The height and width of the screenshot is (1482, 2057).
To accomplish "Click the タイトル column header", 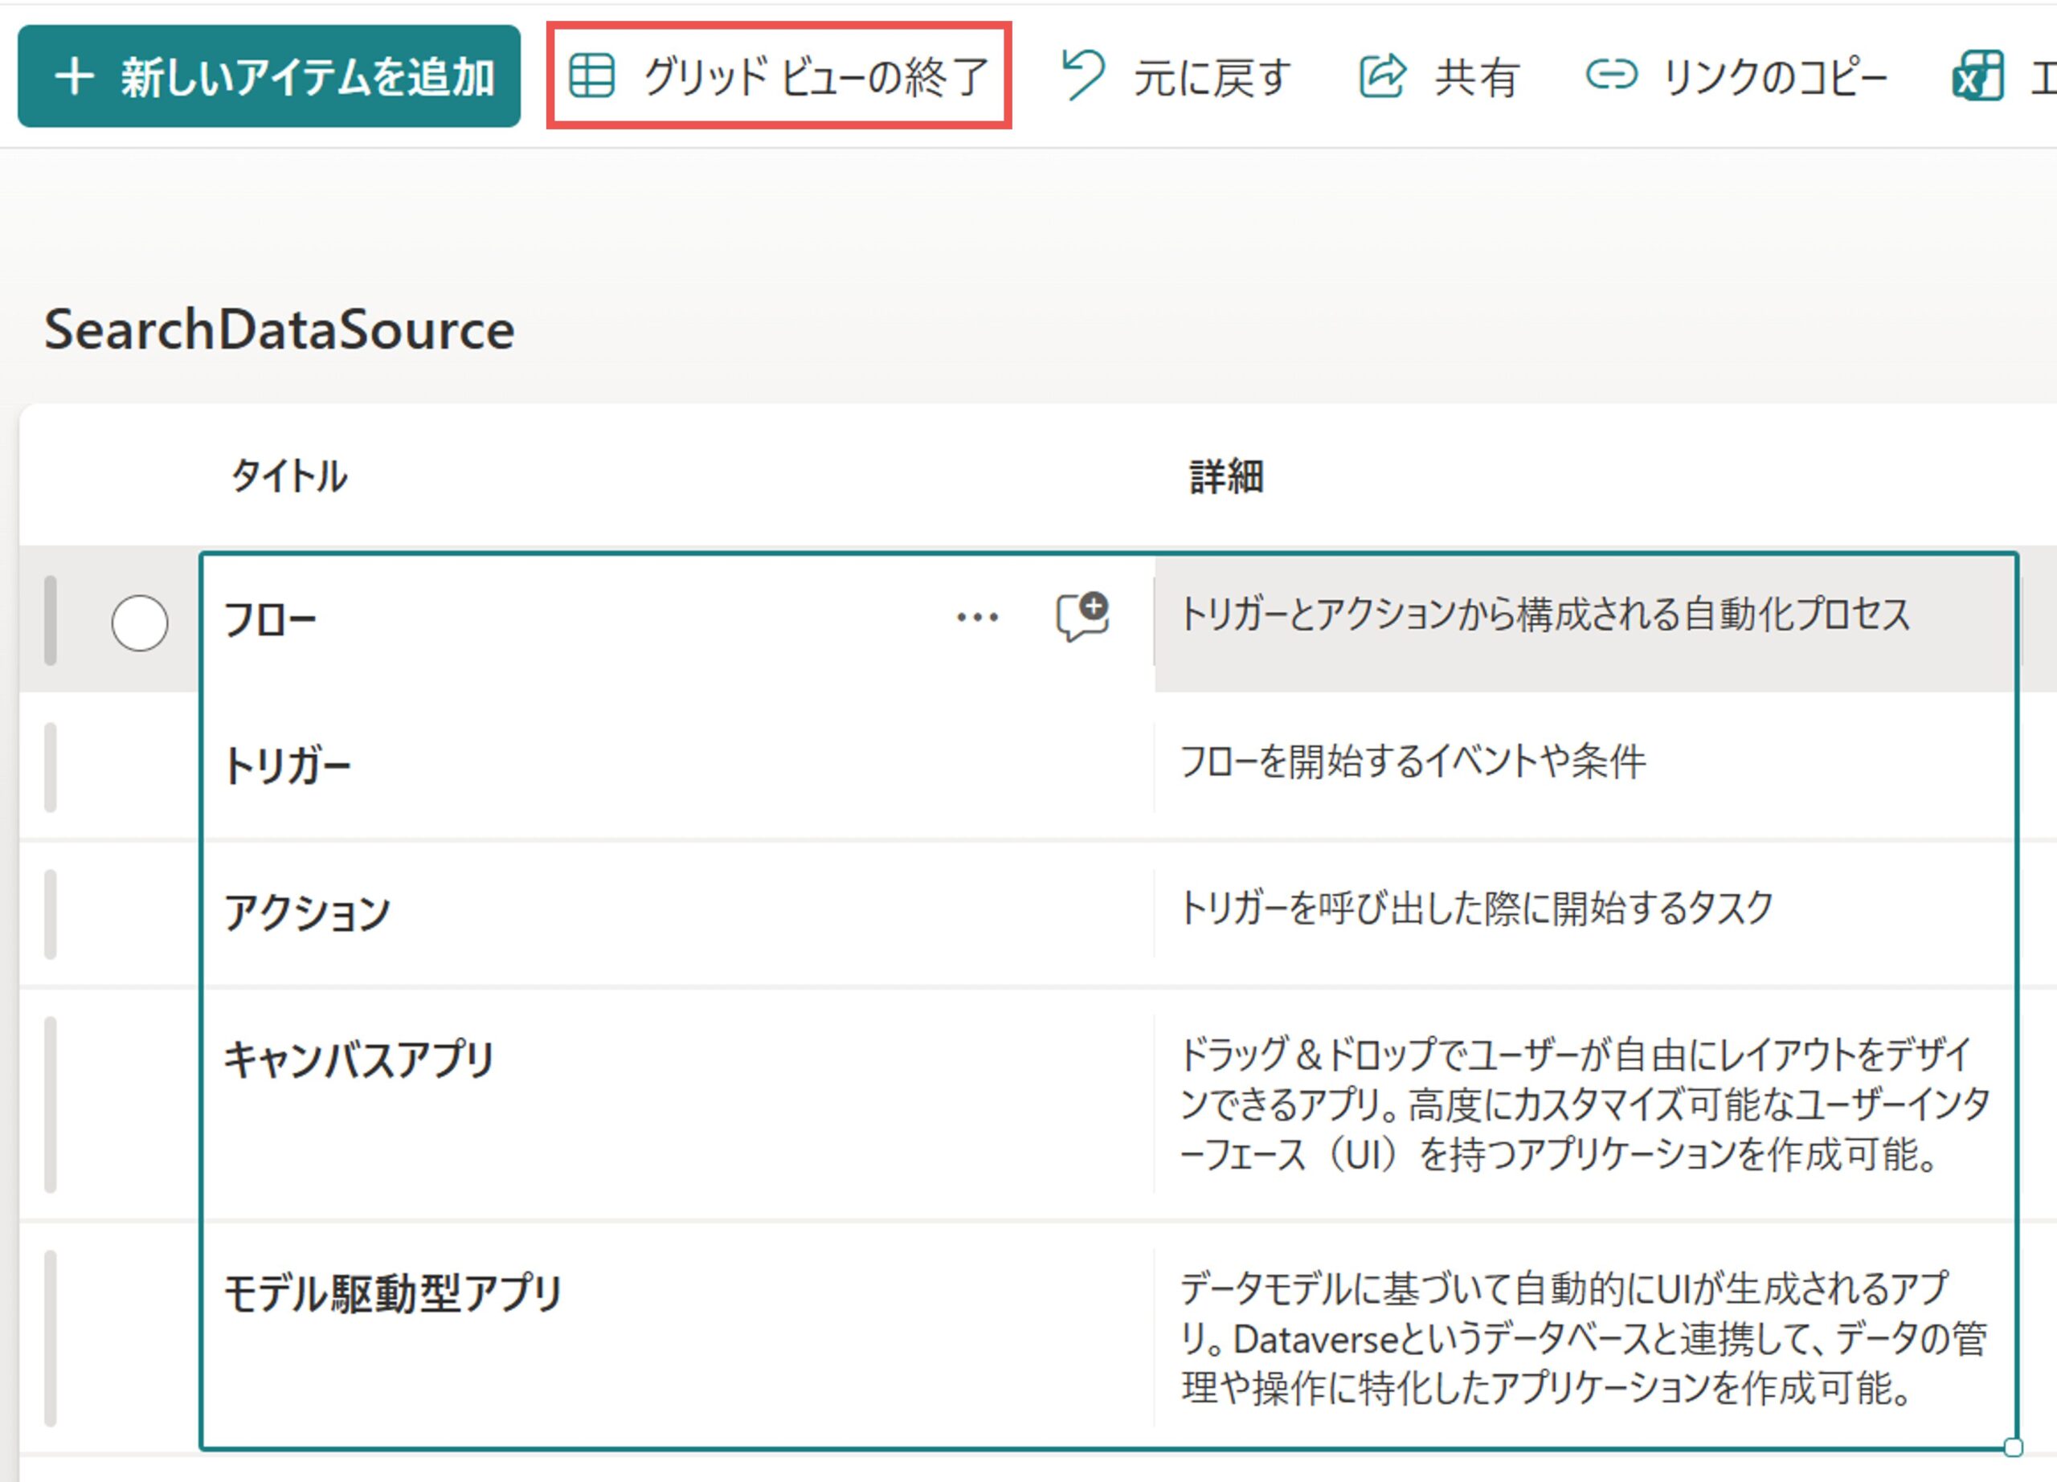I will point(288,476).
